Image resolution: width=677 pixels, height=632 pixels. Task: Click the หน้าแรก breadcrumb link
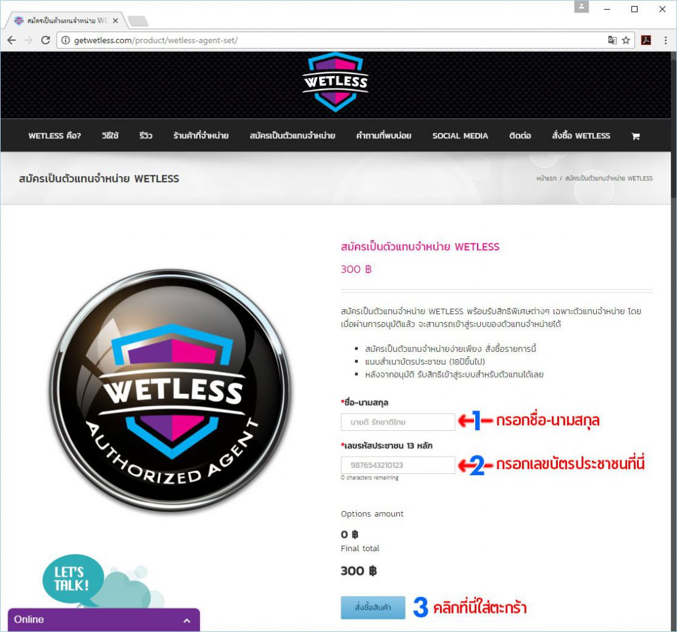pos(546,178)
